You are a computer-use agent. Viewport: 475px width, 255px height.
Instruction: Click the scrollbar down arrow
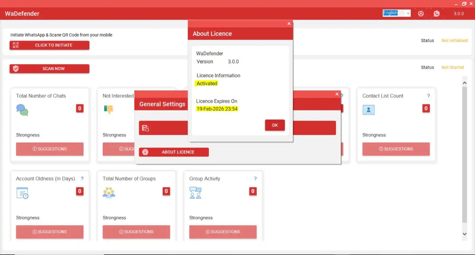coord(465,234)
